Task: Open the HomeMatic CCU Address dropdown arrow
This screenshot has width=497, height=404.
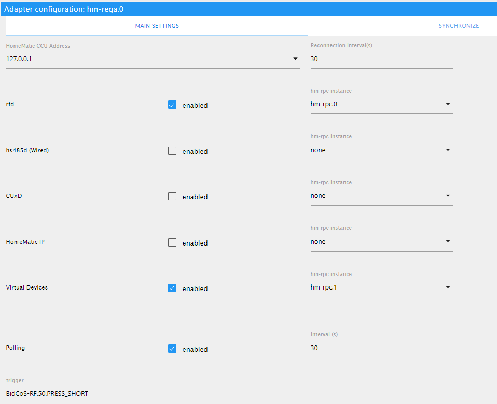Action: coord(295,59)
